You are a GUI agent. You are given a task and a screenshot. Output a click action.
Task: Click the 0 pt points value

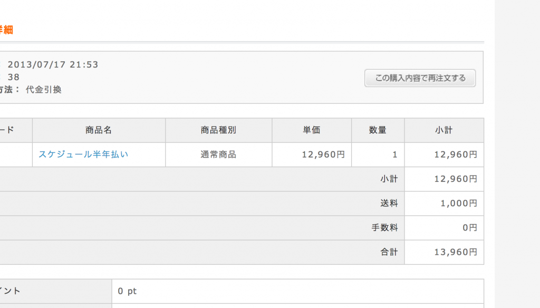click(127, 291)
